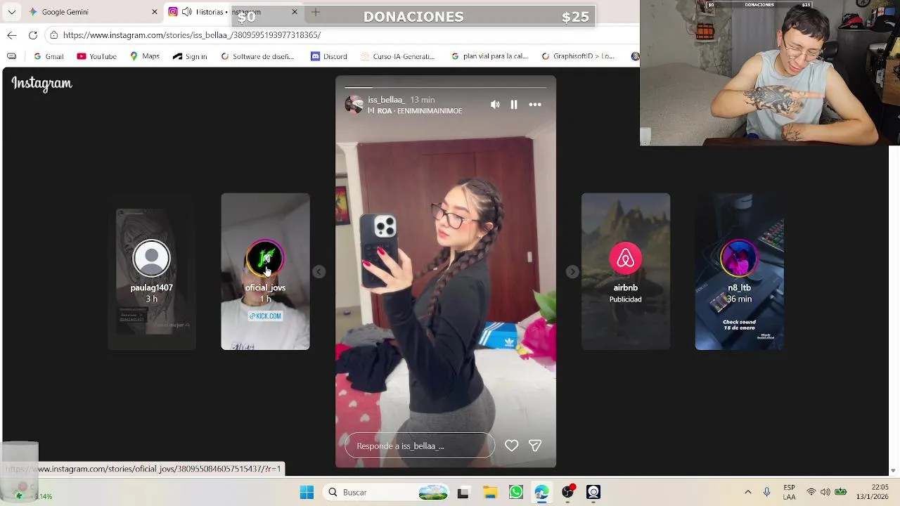
Task: Open the volume tray icon
Action: coord(825,493)
